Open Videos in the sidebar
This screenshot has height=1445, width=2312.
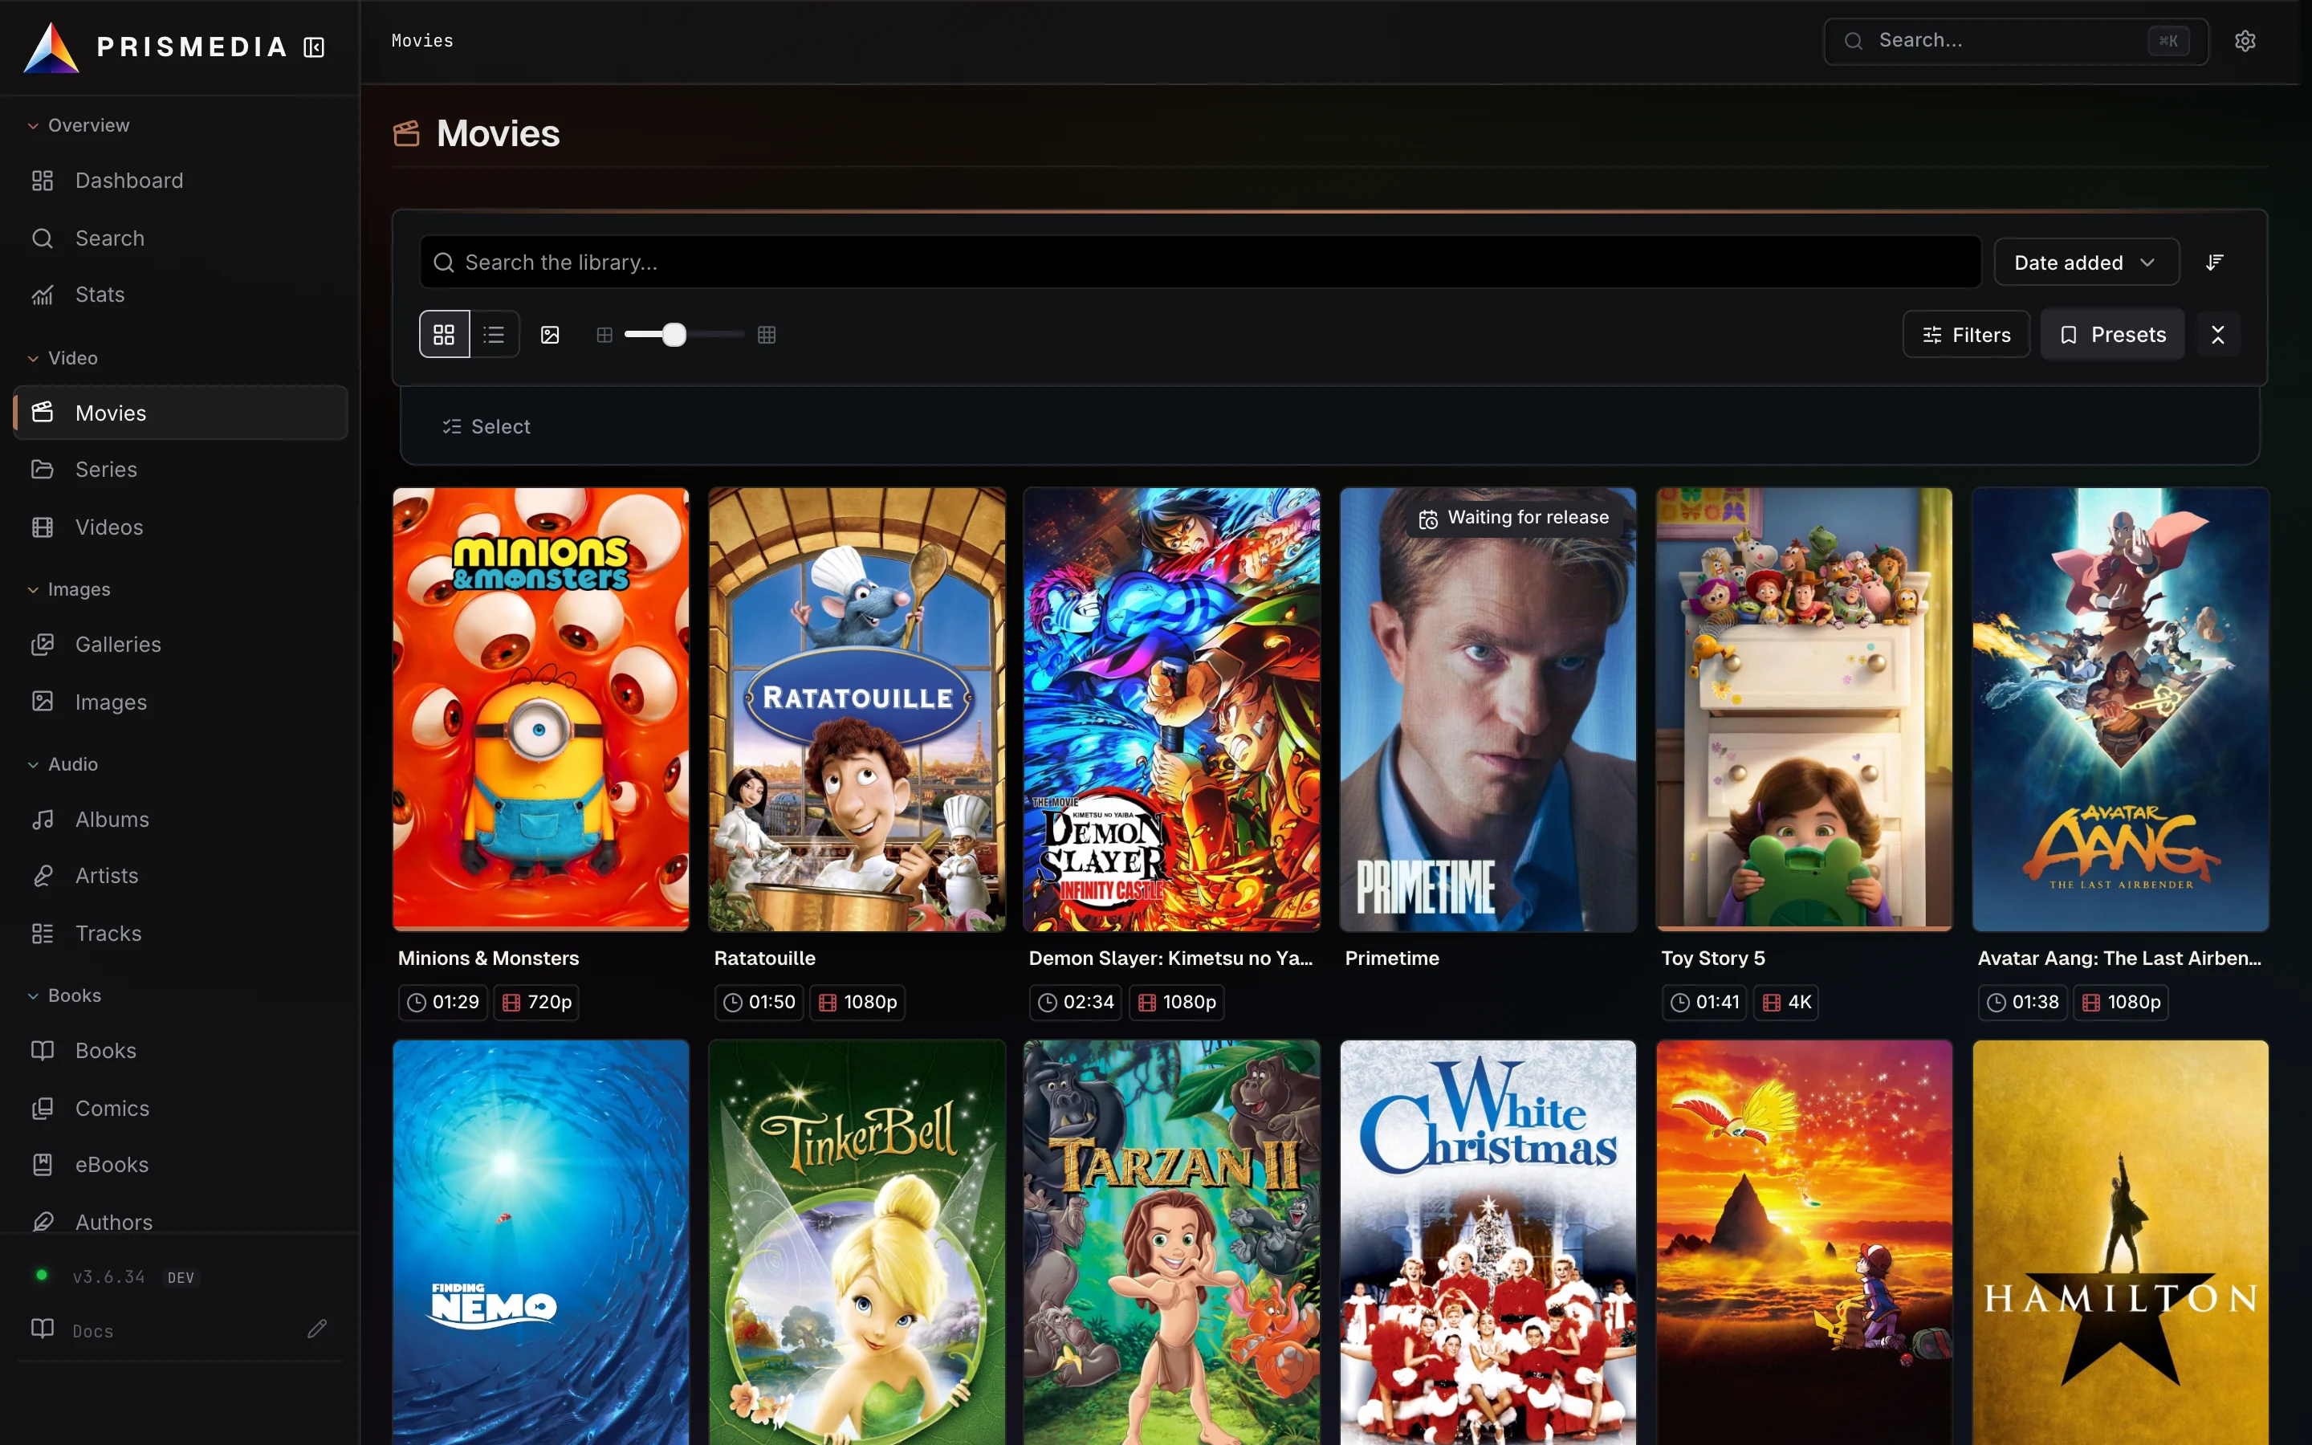point(181,527)
